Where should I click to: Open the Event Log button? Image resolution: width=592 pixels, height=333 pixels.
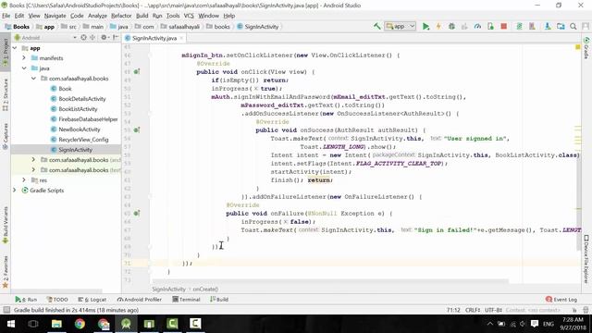[x=561, y=300]
